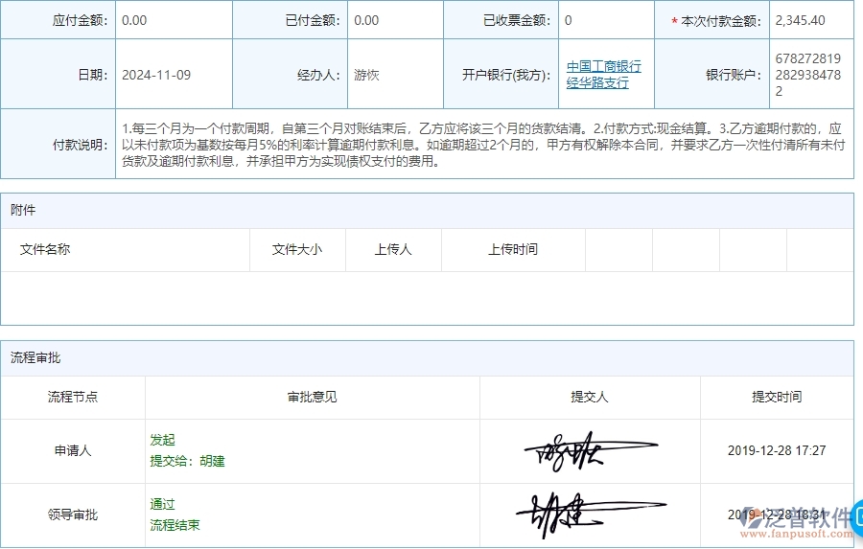Select the date field 2024-11-09

click(156, 75)
